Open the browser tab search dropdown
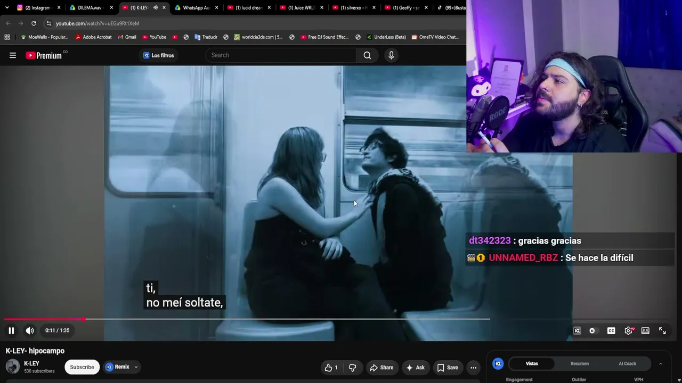Image resolution: width=682 pixels, height=383 pixels. [x=7, y=7]
